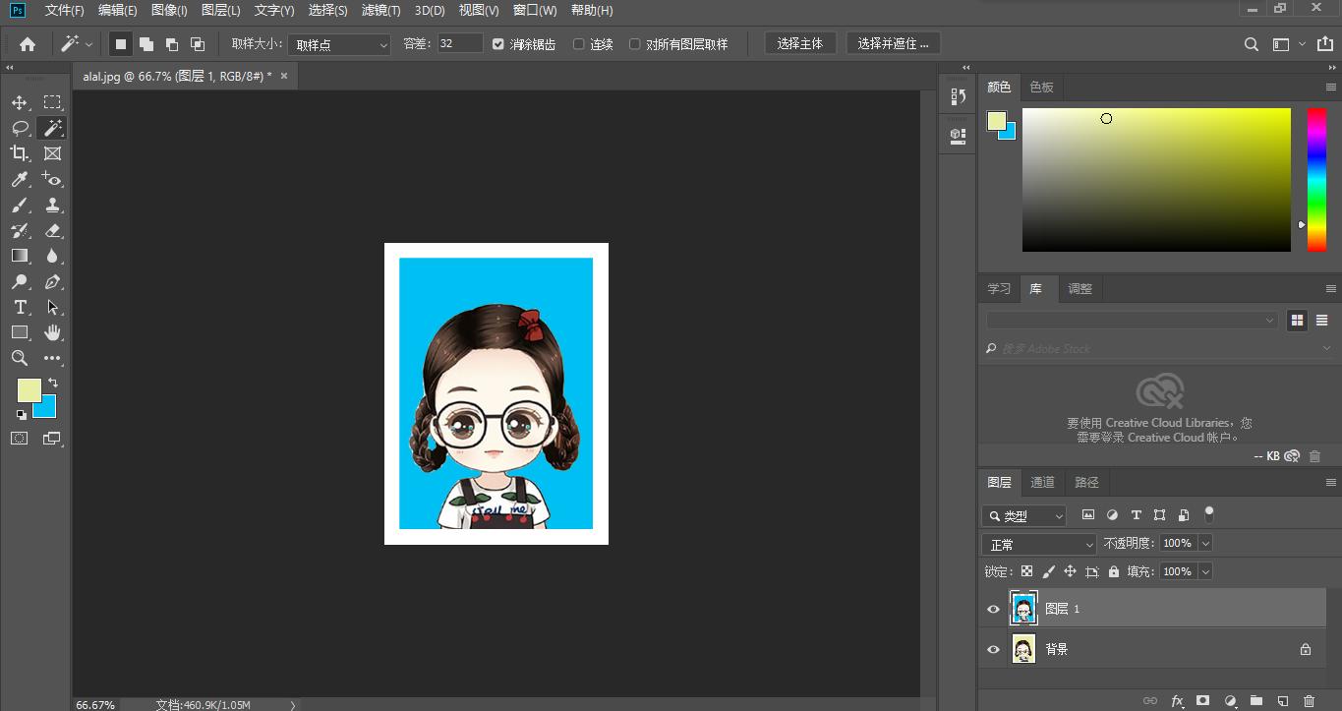Select the Horizontal Type tool
The image size is (1342, 711).
(x=20, y=307)
